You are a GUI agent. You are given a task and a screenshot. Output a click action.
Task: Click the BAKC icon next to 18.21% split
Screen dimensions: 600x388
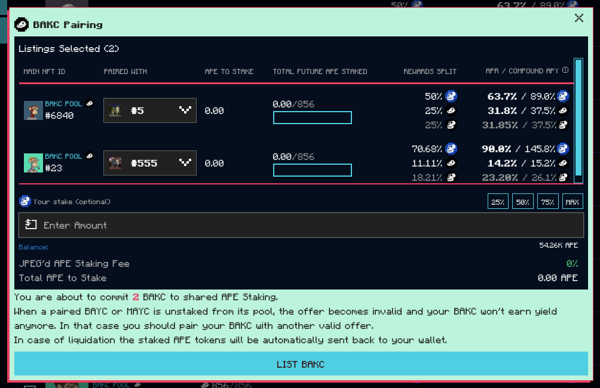point(451,177)
